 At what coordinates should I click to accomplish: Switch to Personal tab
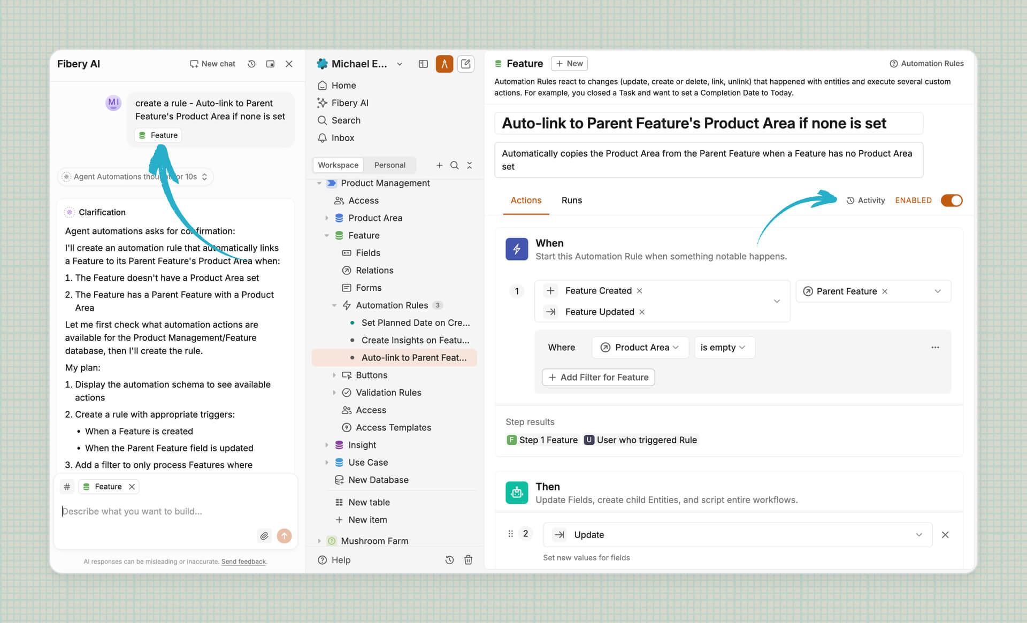click(390, 165)
